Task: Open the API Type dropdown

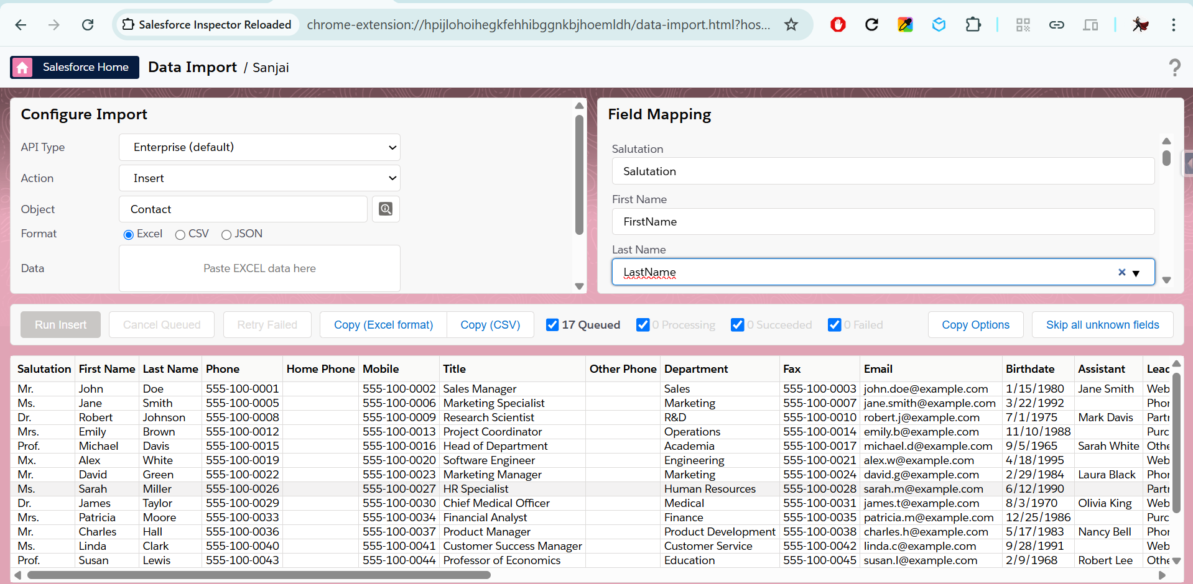Action: (x=259, y=147)
